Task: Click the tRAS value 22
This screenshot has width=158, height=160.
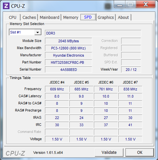Action: coord(57,118)
